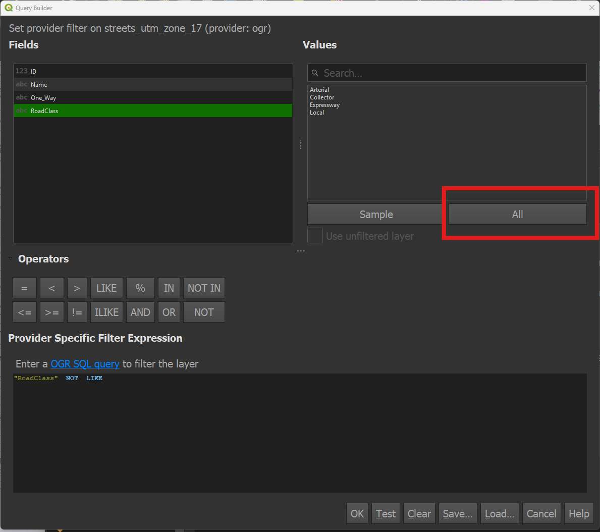
Task: Insert the NOT operator
Action: pyautogui.click(x=204, y=312)
